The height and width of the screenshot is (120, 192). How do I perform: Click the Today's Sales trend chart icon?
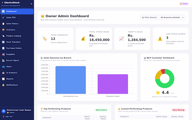click(x=122, y=39)
